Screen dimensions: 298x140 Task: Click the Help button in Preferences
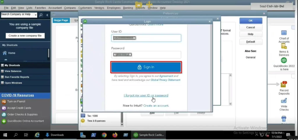click(251, 34)
